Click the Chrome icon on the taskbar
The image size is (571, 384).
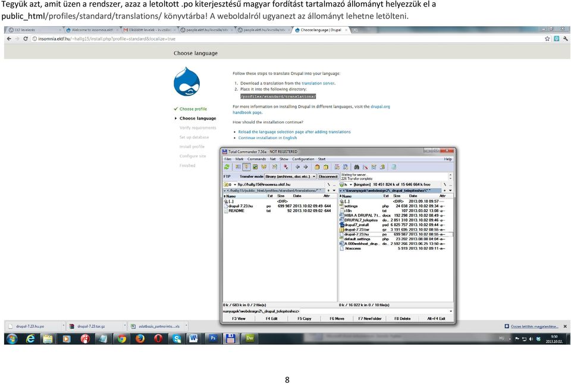[121, 338]
